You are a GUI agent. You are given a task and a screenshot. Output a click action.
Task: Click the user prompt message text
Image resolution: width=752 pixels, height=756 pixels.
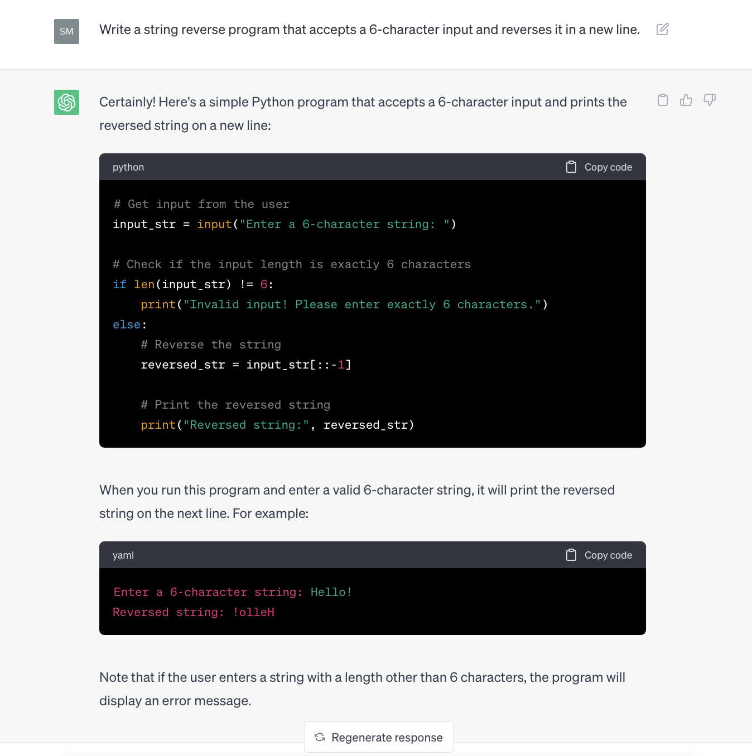click(x=369, y=30)
